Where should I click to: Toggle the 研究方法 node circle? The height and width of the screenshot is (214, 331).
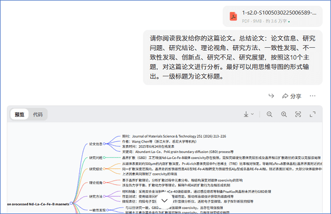(104, 196)
